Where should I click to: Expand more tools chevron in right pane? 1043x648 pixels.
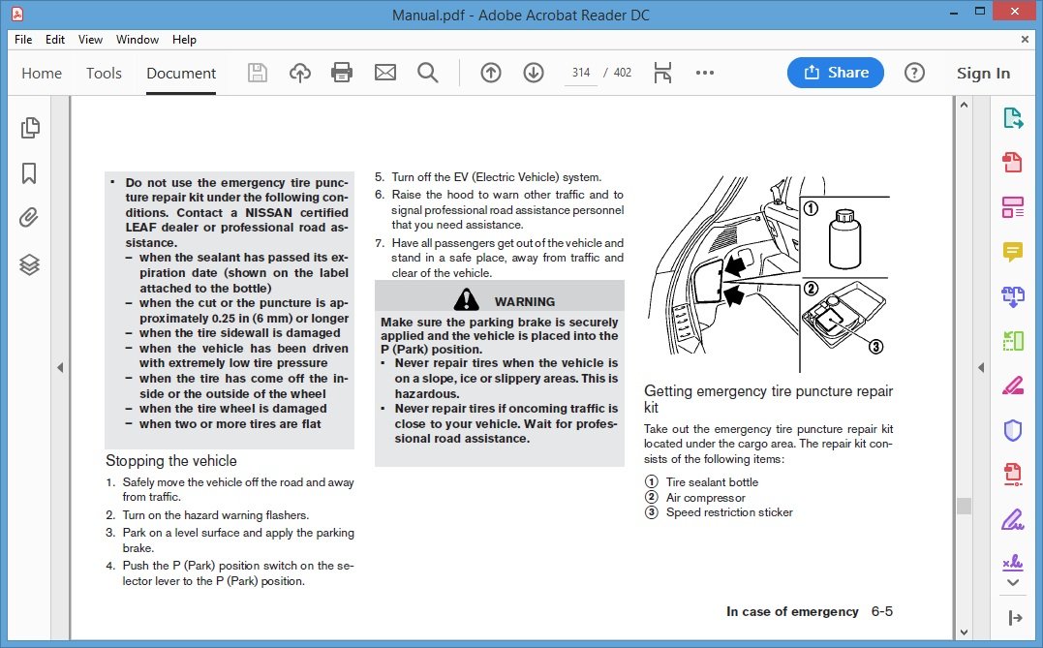(x=1013, y=583)
